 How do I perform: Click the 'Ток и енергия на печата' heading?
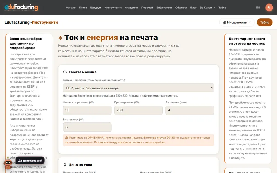click(x=111, y=38)
